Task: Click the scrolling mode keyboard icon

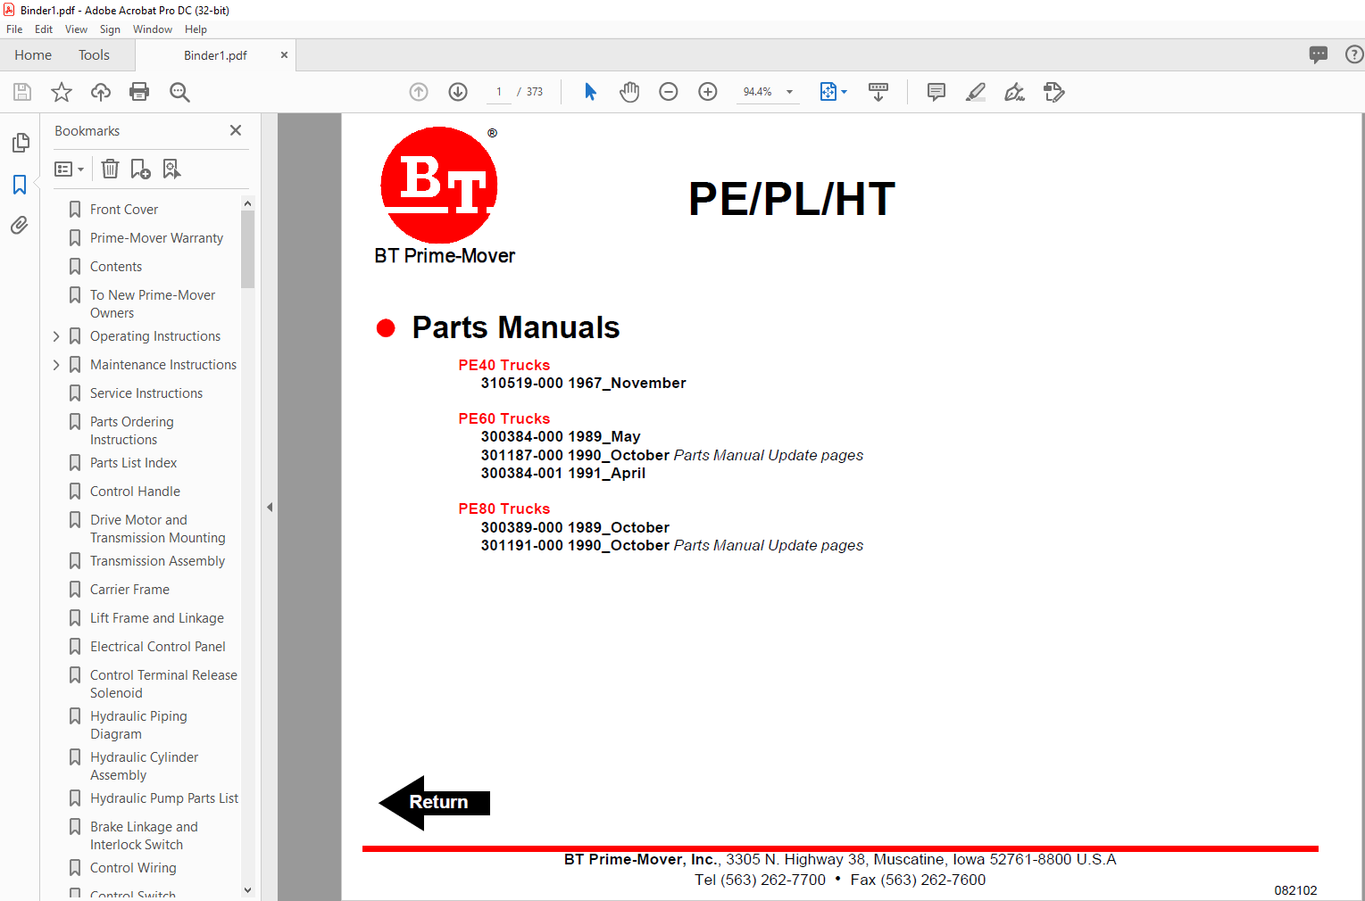Action: pos(878,92)
